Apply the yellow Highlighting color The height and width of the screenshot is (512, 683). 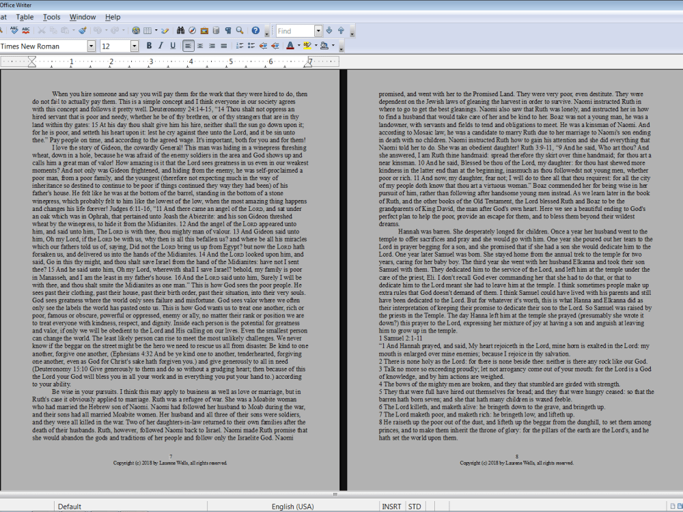coord(307,46)
